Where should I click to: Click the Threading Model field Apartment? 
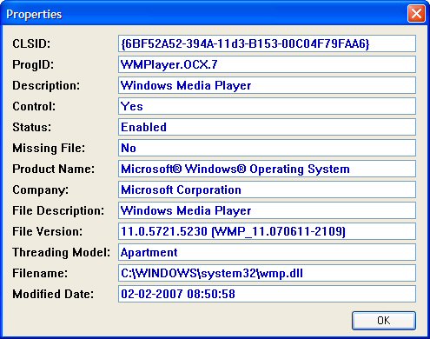click(267, 252)
